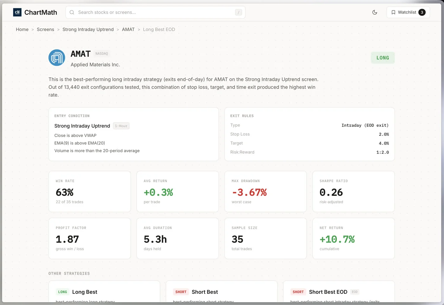This screenshot has height=305, width=444.
Task: Click the SHORT tag on Short Best card
Action: point(181,292)
